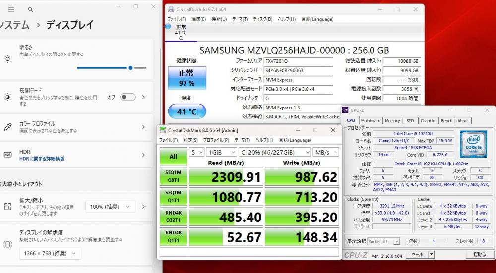Image resolution: width=496 pixels, height=273 pixels.
Task: Open the test count dropdown showing 5
Action: click(197, 152)
